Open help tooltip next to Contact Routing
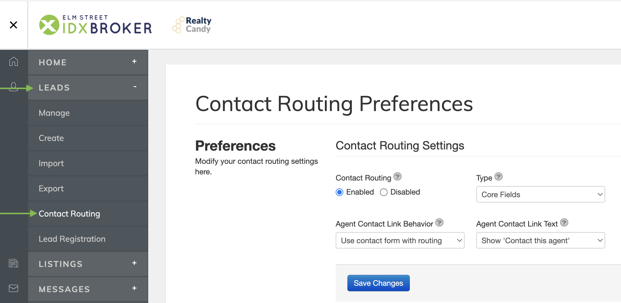This screenshot has width=621, height=303. click(397, 176)
